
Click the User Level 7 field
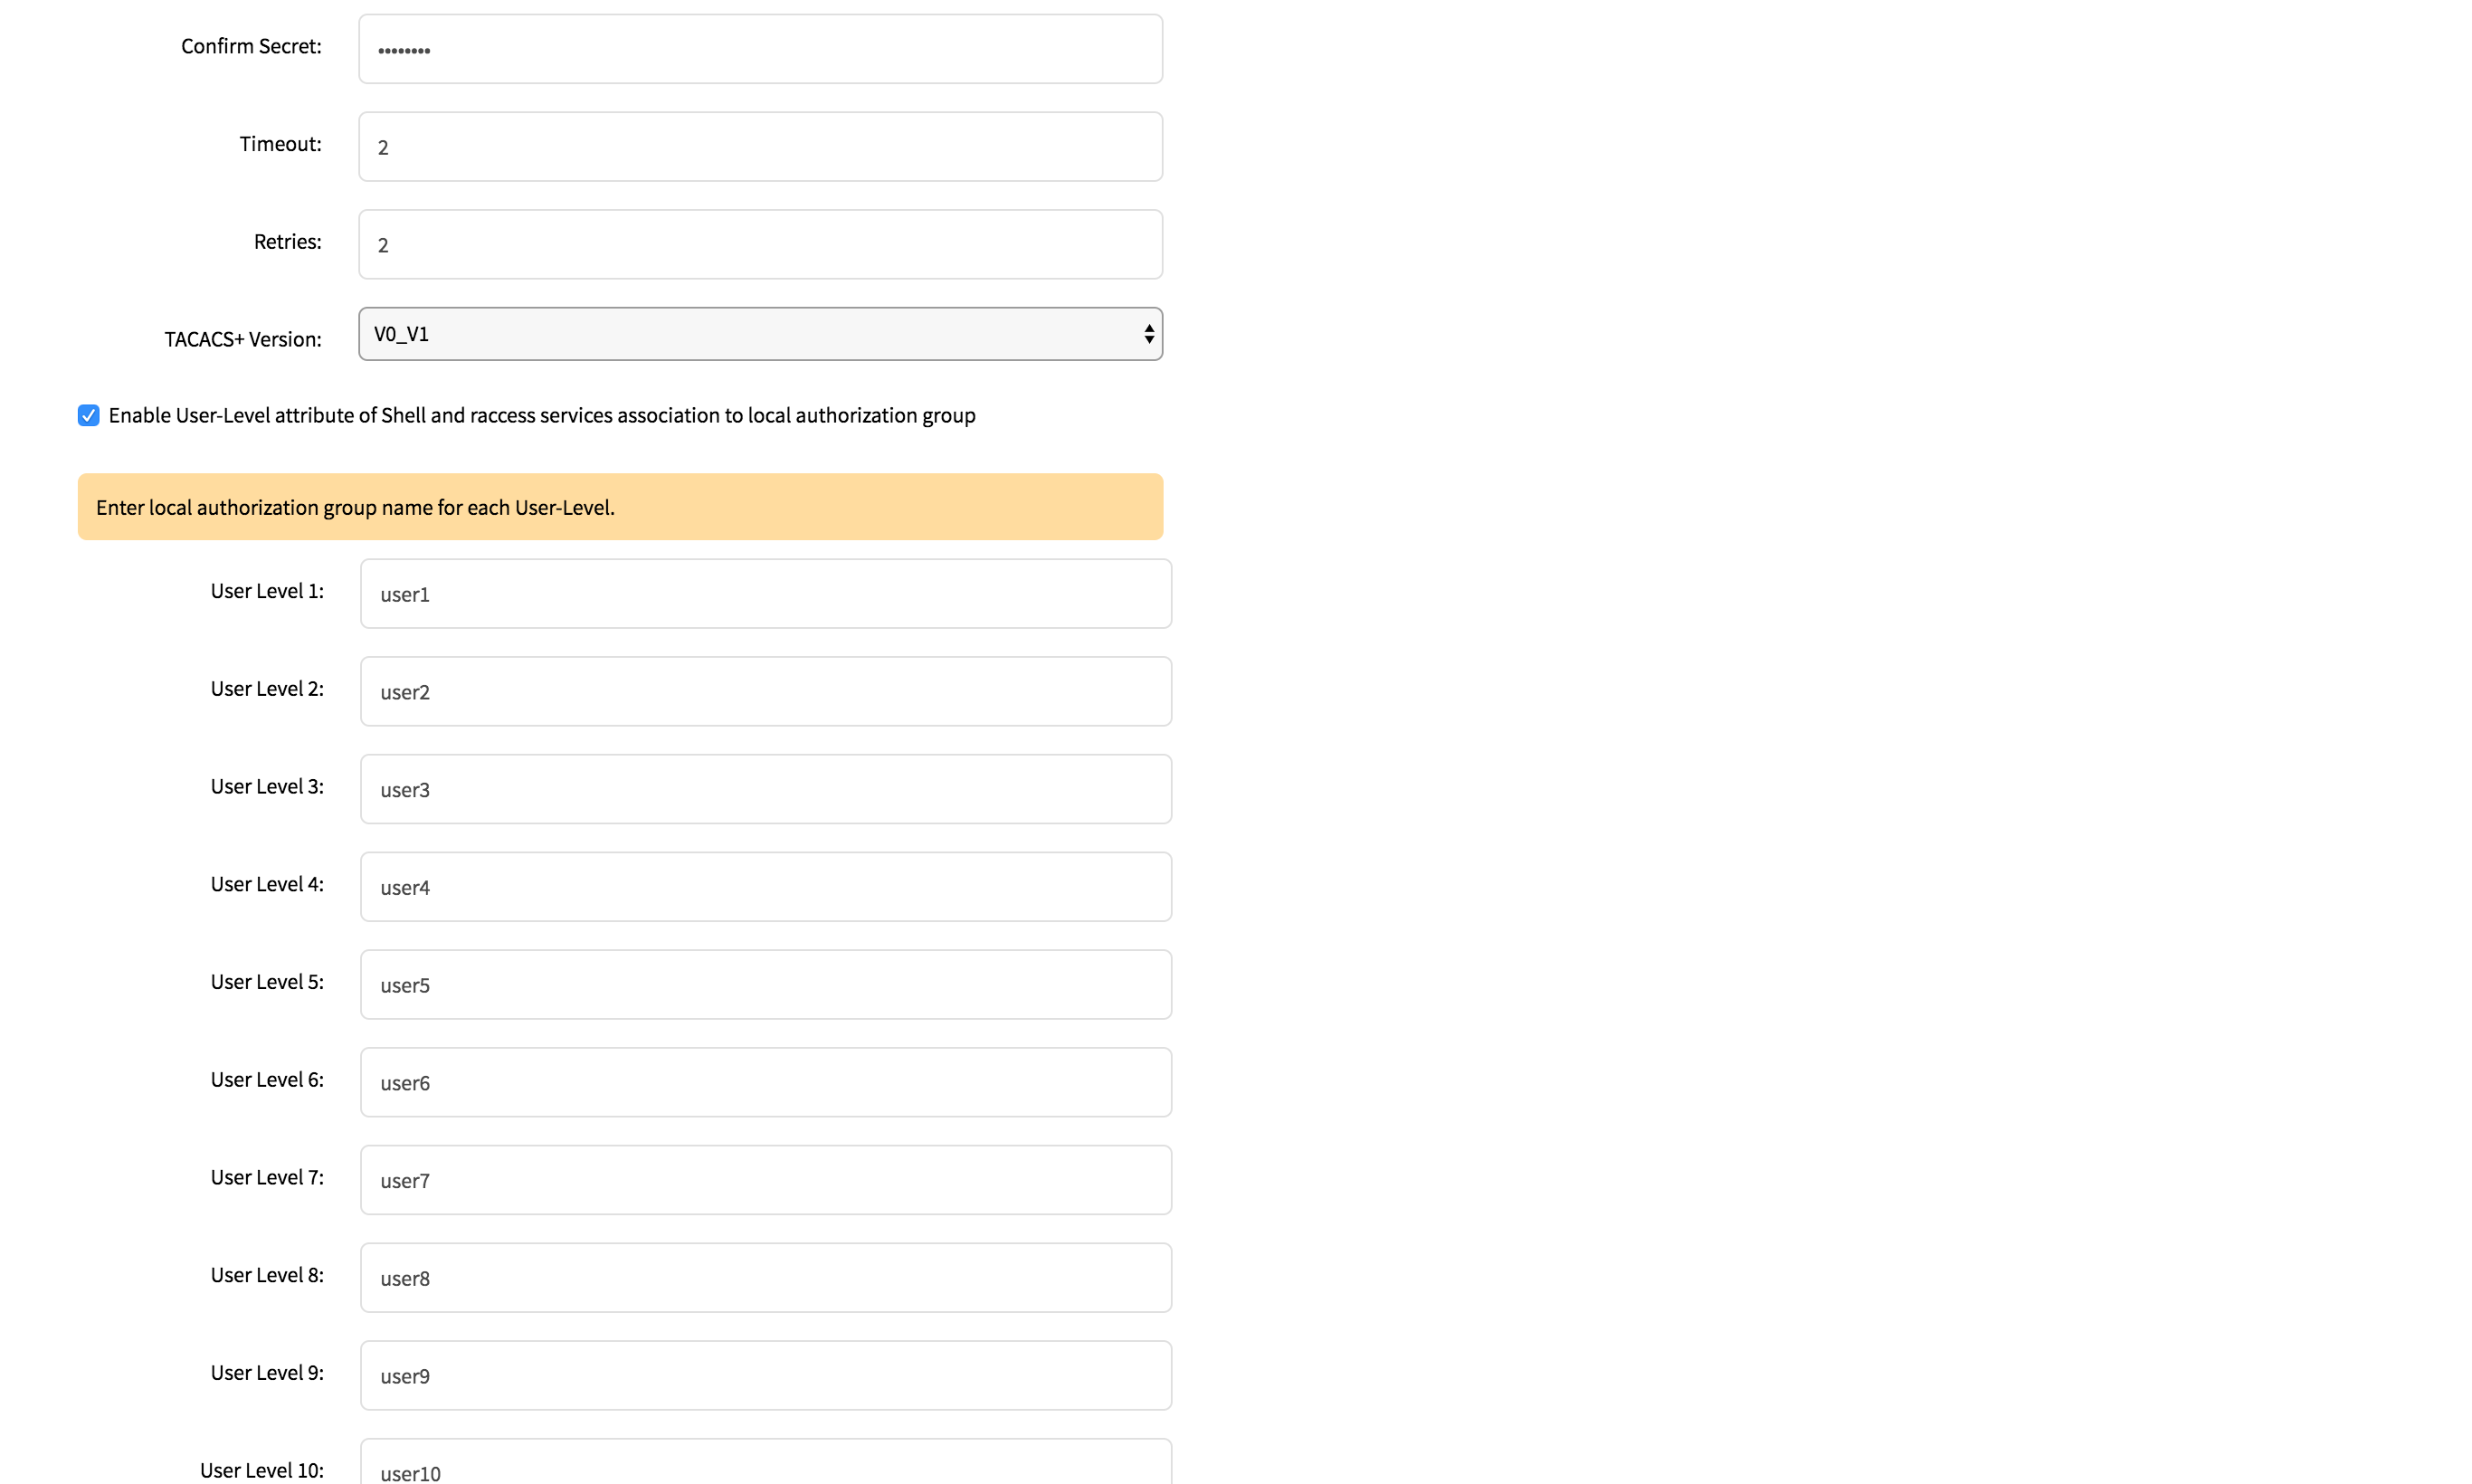[766, 1181]
